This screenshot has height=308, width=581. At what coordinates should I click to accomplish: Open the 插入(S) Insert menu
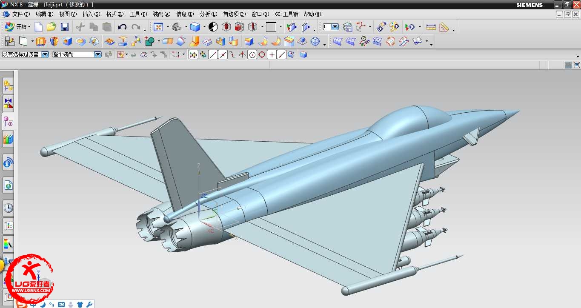92,14
